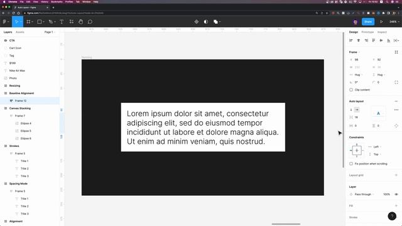Switch to the Inspect tab
402x226 pixels.
(x=382, y=32)
